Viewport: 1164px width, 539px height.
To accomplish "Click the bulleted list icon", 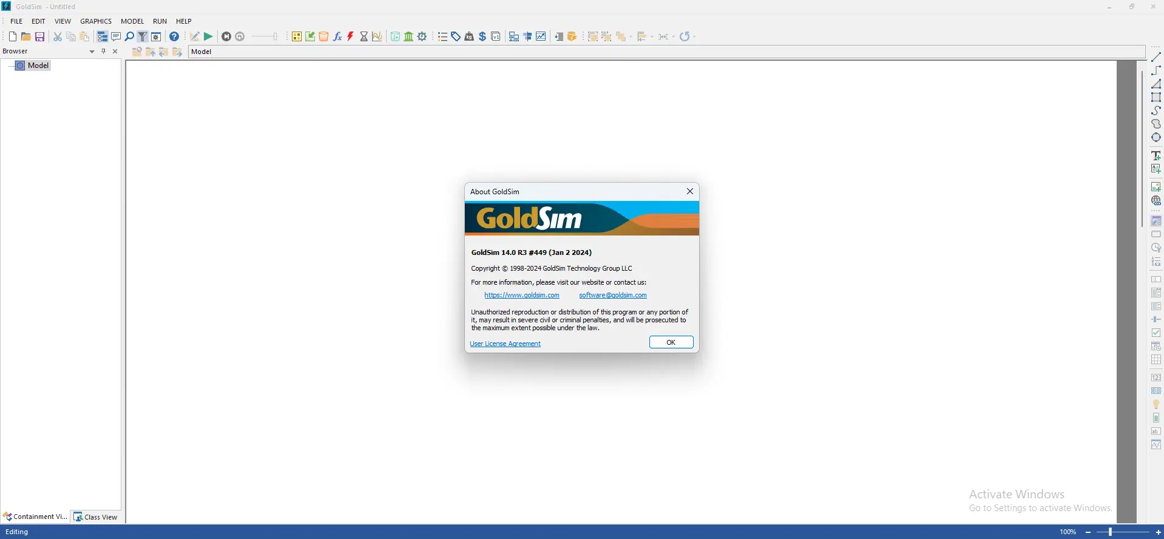I will point(442,37).
